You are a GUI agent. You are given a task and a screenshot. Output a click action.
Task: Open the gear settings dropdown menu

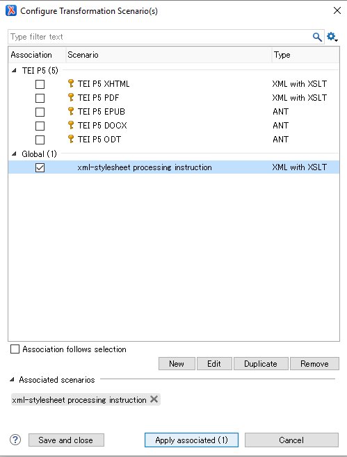tap(332, 37)
